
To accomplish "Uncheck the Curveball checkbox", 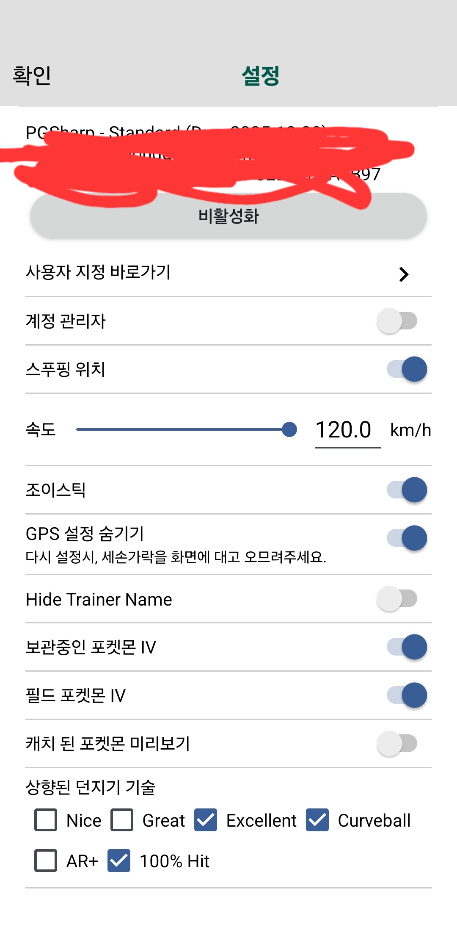I will [x=317, y=820].
